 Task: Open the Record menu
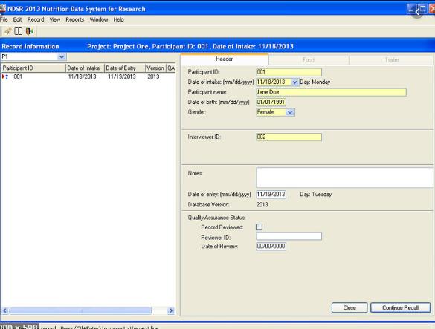[36, 19]
